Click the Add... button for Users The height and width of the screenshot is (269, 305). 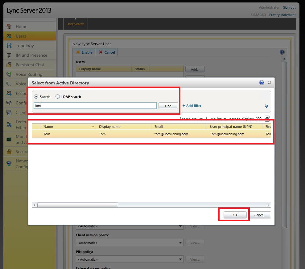tap(195, 69)
